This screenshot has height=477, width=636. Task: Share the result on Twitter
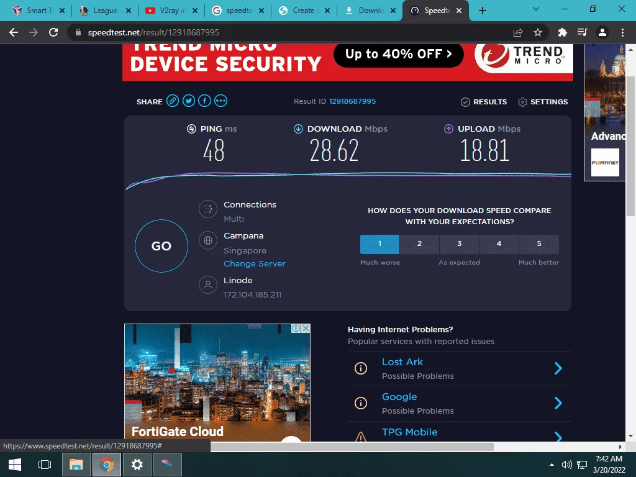(189, 101)
